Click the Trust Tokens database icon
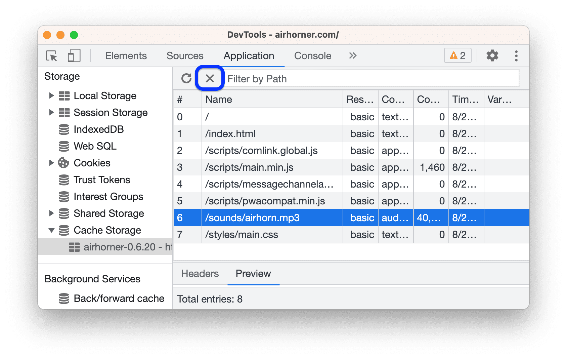 click(64, 180)
